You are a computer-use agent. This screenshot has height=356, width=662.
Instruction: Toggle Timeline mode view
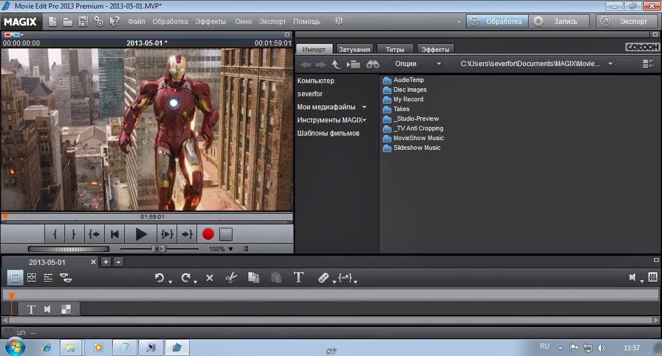(x=15, y=277)
